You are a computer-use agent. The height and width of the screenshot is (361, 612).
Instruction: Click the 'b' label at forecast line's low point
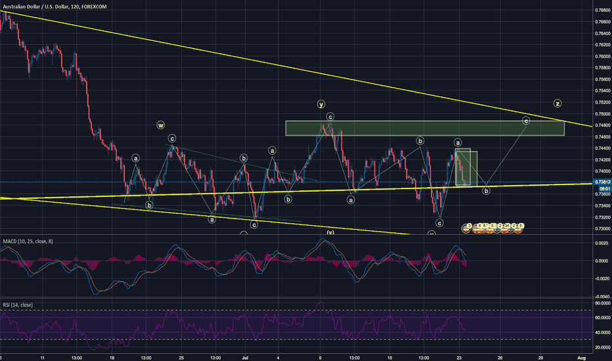(x=486, y=191)
